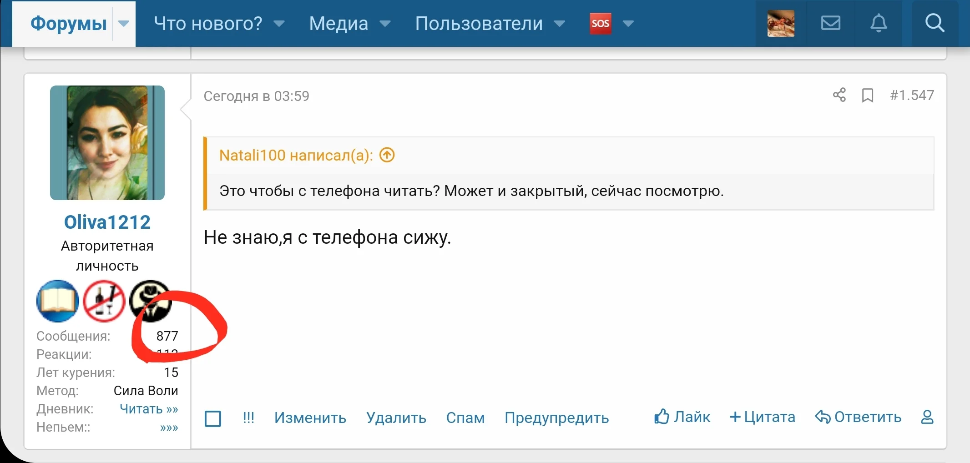
Task: Share post #1.547 via the share icon
Action: [839, 95]
